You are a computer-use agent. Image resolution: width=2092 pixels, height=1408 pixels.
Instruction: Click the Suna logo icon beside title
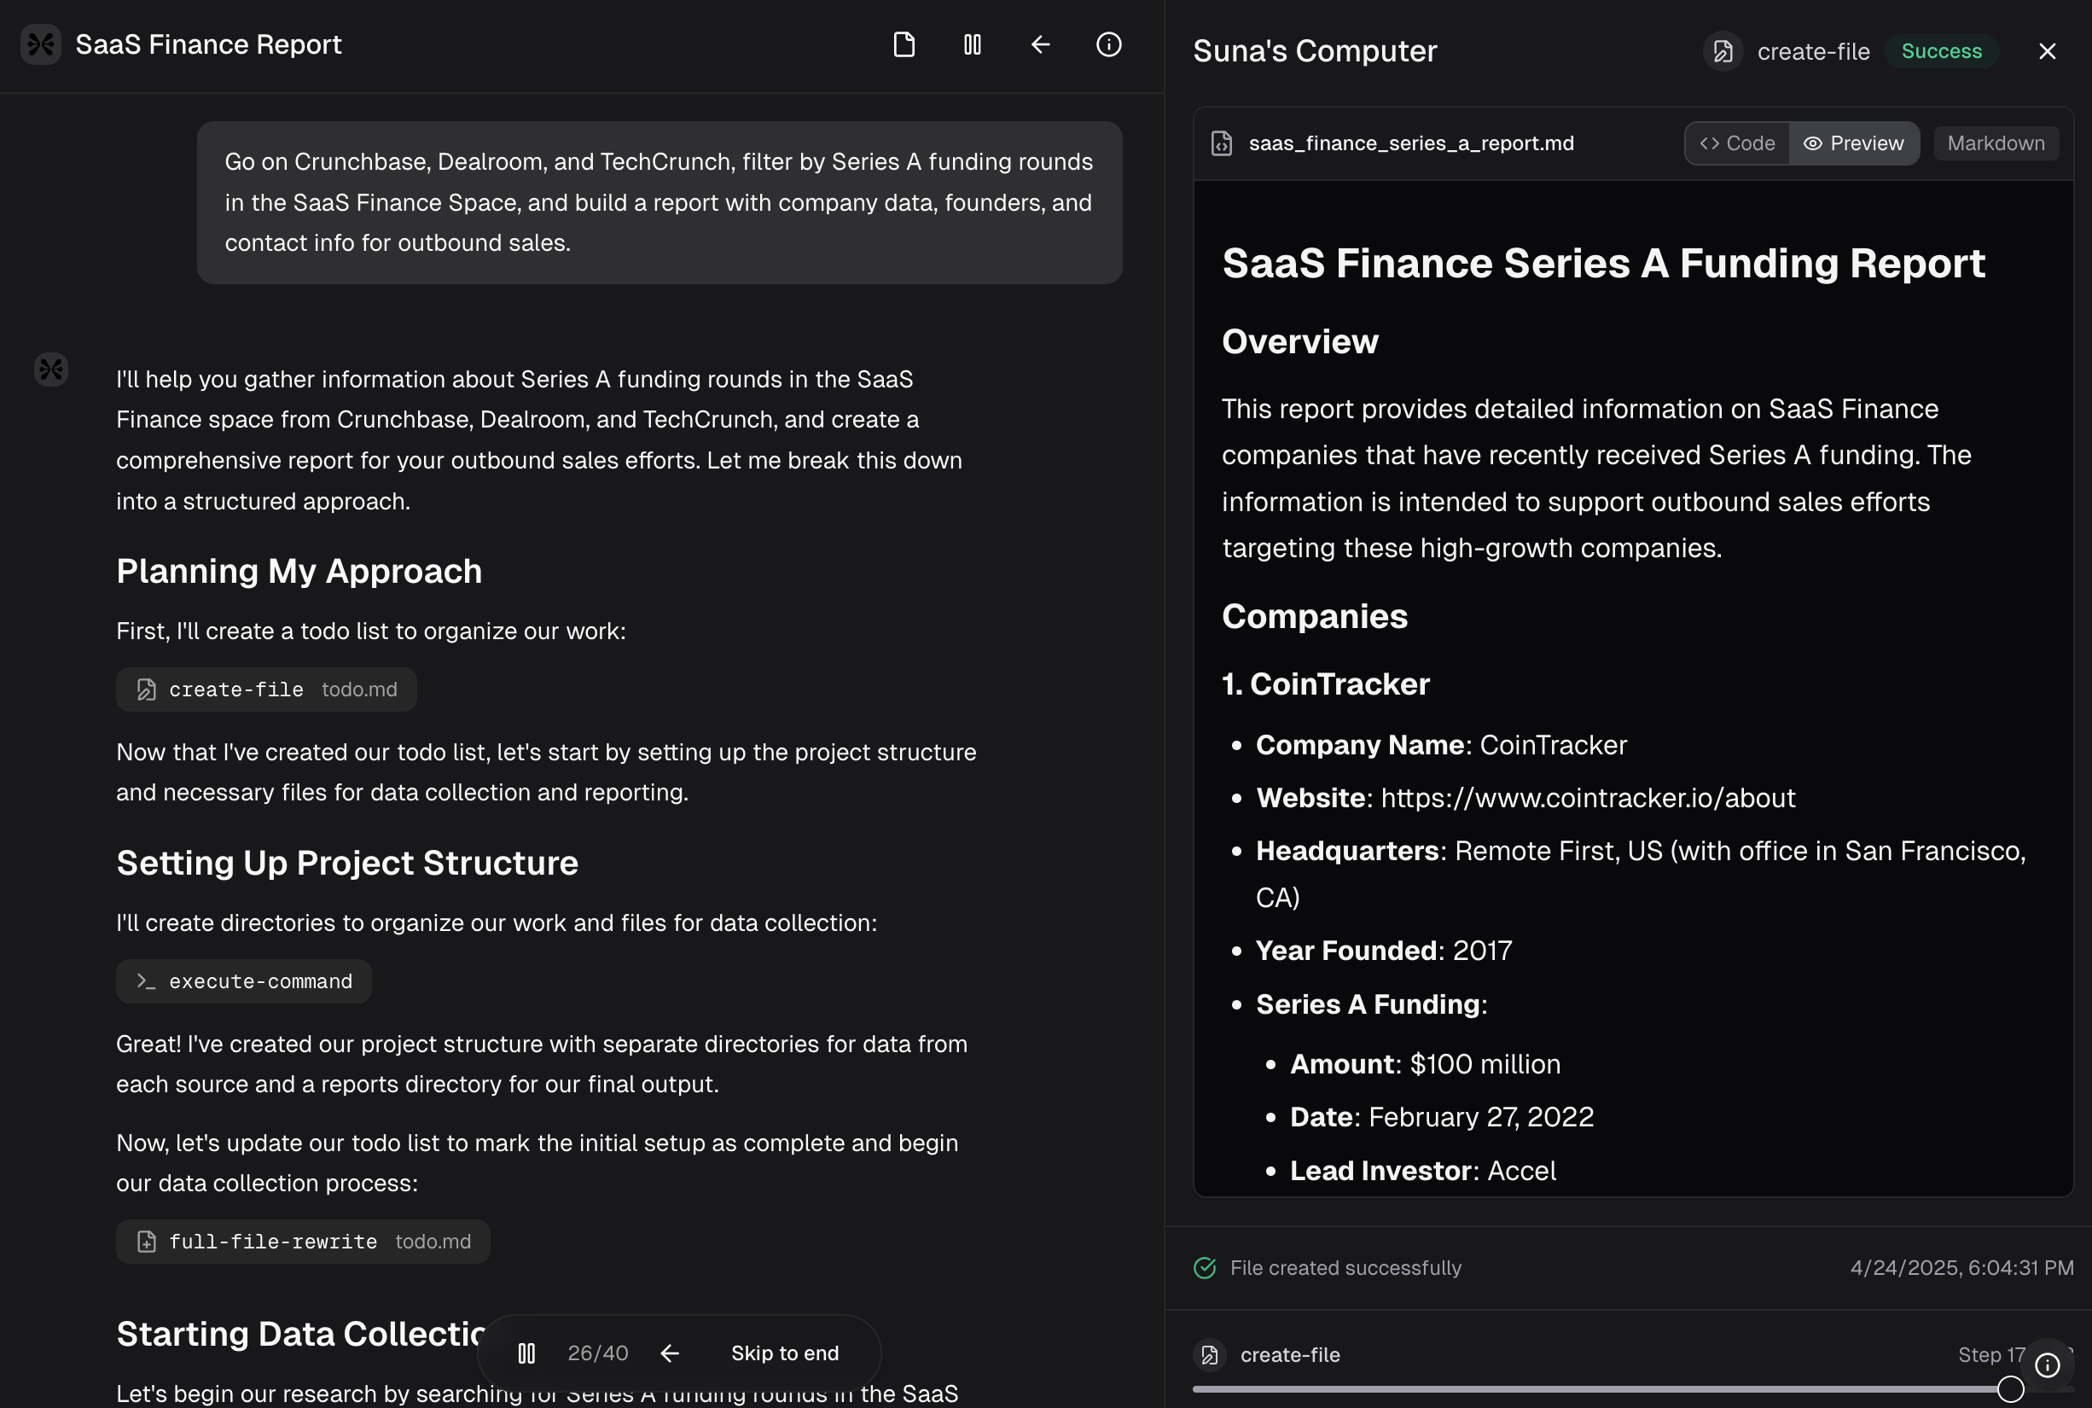(41, 44)
